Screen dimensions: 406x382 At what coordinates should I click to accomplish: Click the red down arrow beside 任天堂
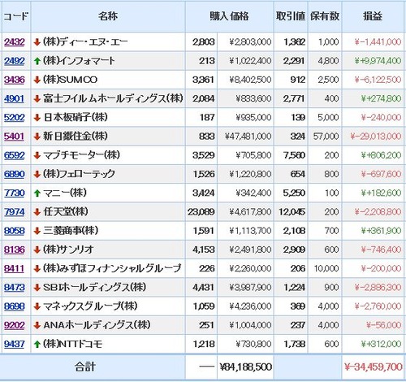pos(37,212)
